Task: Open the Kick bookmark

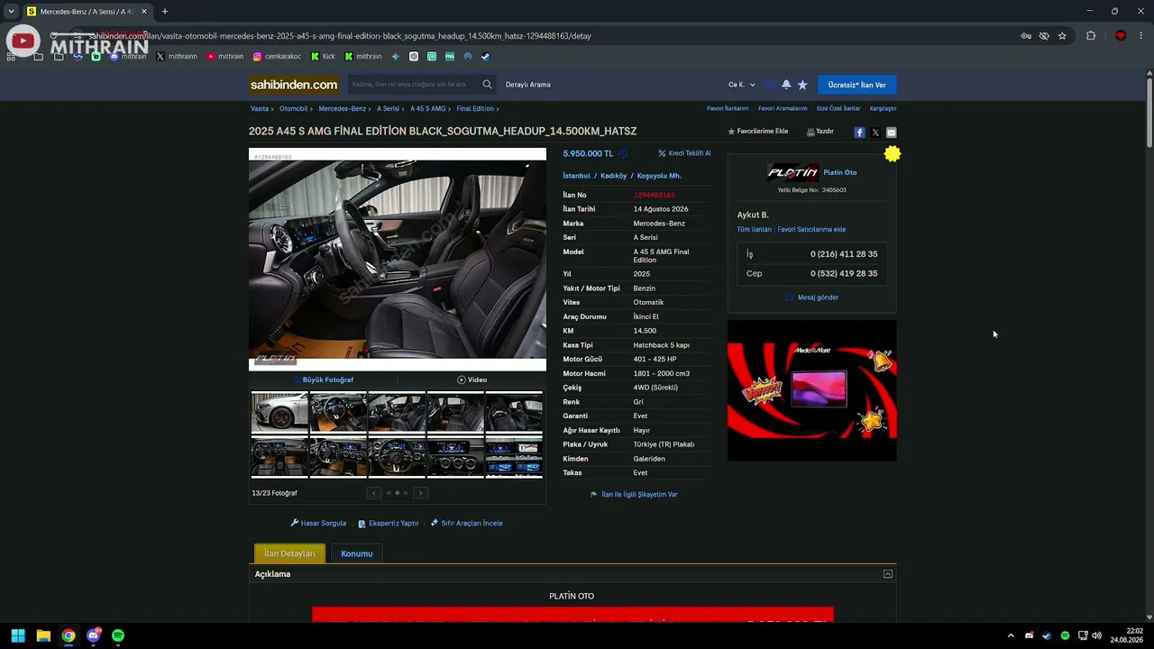Action: [x=323, y=57]
